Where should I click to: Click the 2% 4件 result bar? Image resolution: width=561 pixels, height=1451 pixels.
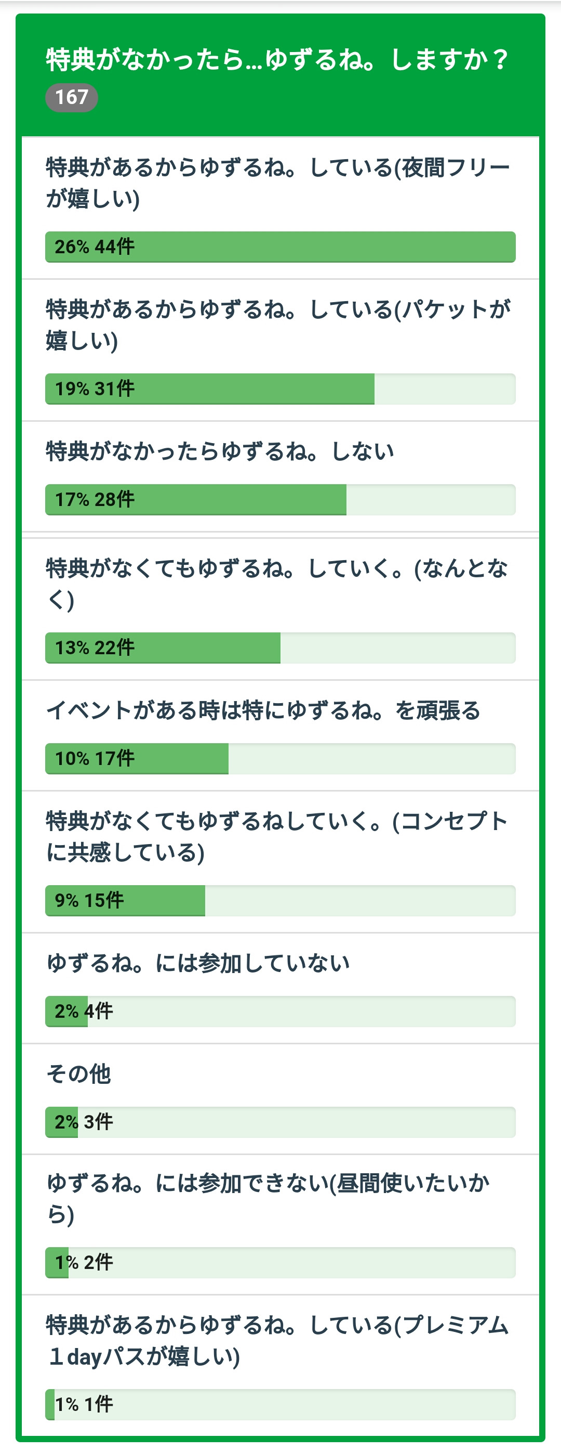tap(280, 1012)
